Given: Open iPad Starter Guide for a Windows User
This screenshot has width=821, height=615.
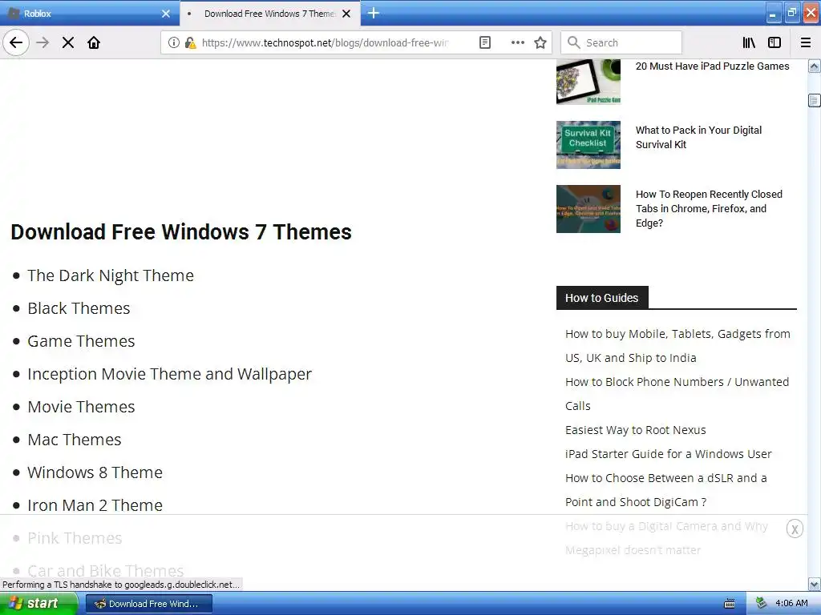Looking at the screenshot, I should pos(669,454).
